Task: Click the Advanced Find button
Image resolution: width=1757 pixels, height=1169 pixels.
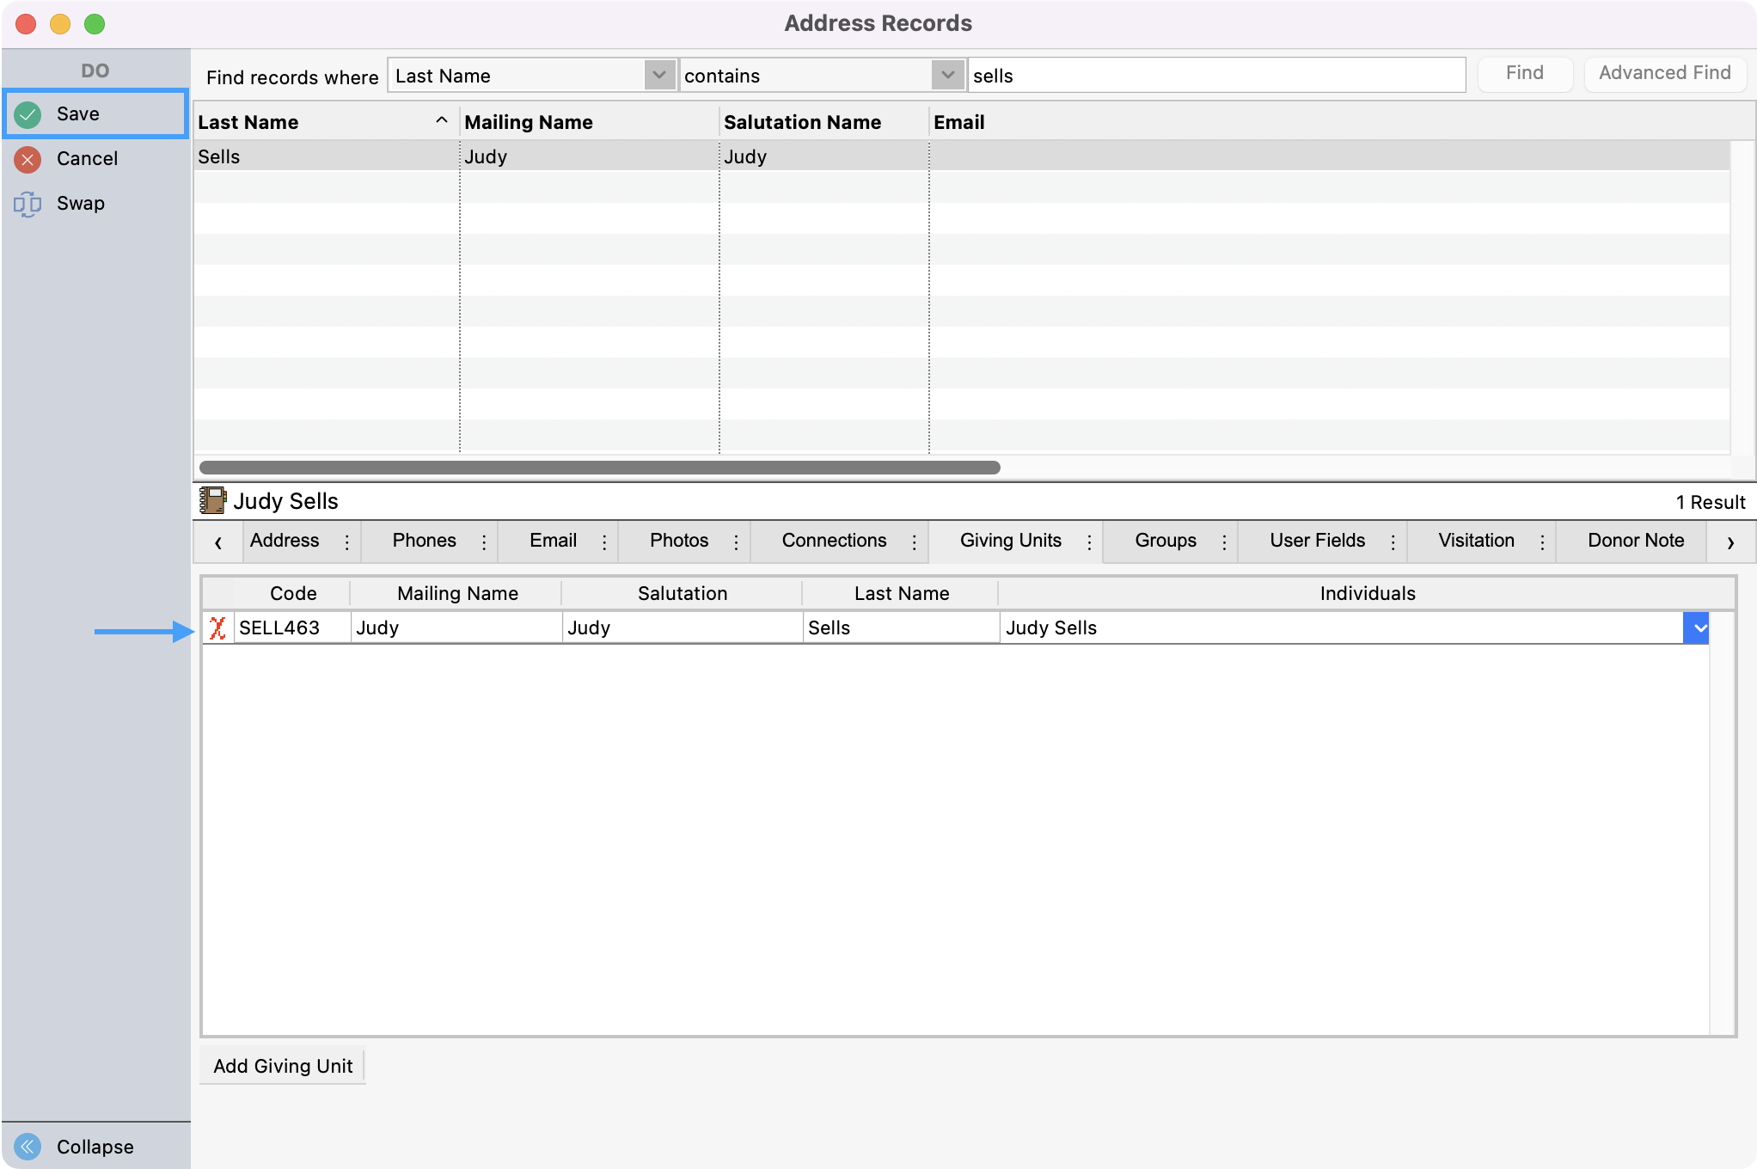Action: click(x=1664, y=73)
